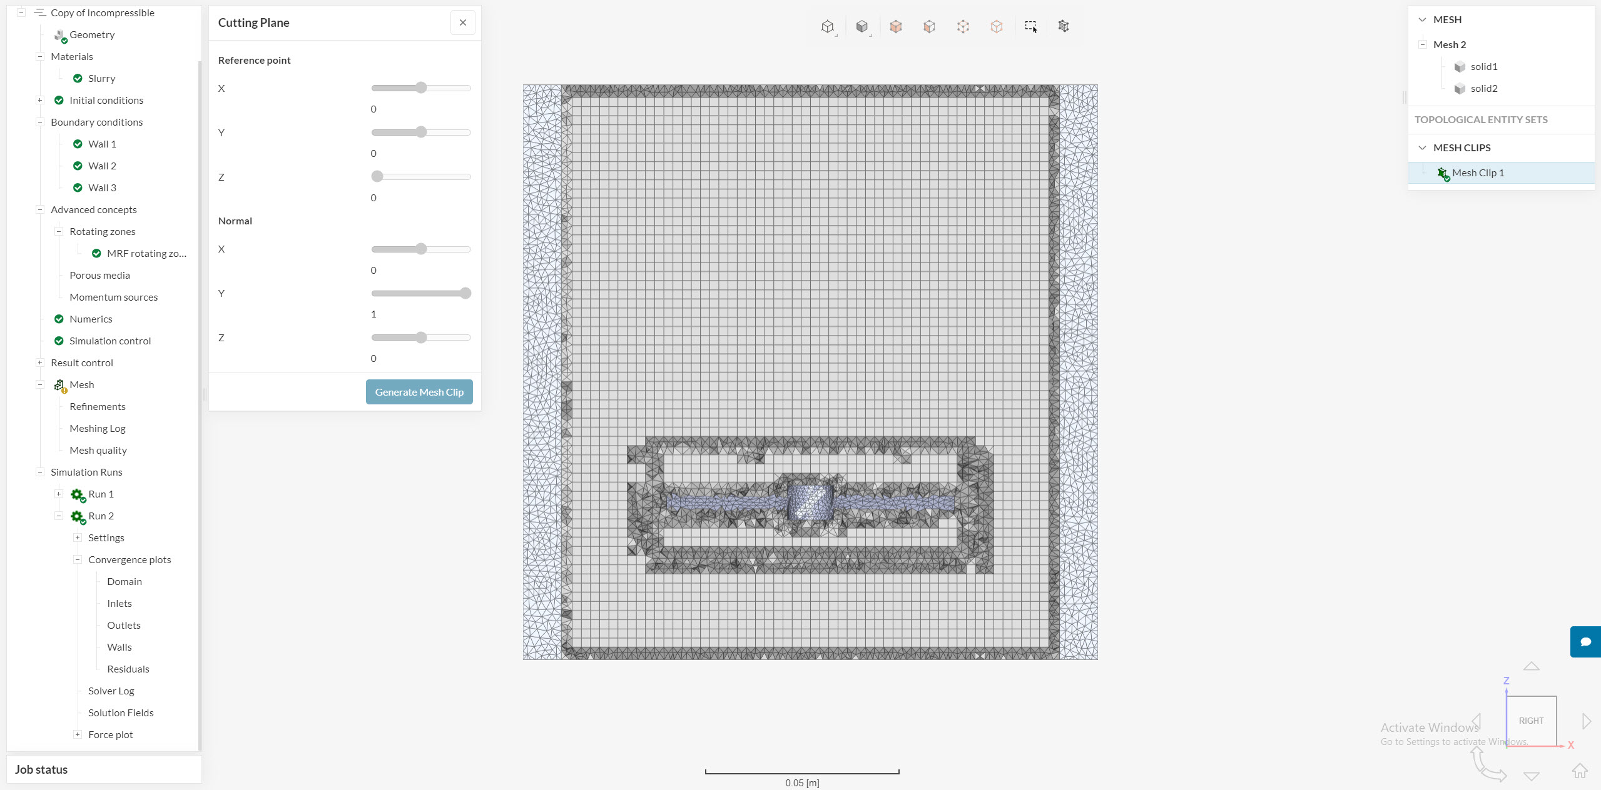Select the volume picking mode cube
Viewport: 1601px width, 790px height.
(x=895, y=26)
